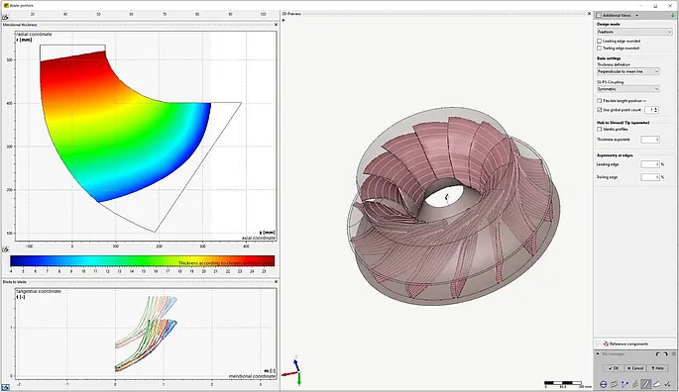Click the blue points-curve icon in bottom toolbar
679x392 pixels.
pyautogui.click(x=624, y=384)
